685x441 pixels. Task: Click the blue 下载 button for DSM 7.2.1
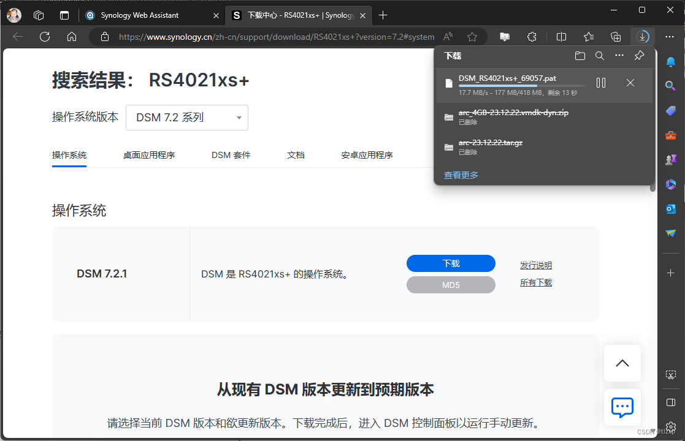451,263
